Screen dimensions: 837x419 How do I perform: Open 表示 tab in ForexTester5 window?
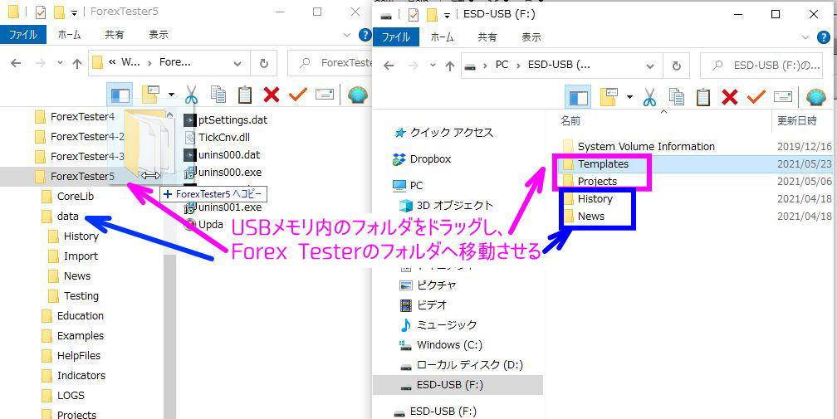click(x=159, y=35)
